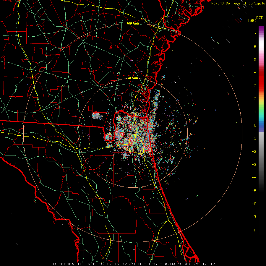266x266 pixels.
Task: Click the DZD legend title
Action: [x=260, y=18]
